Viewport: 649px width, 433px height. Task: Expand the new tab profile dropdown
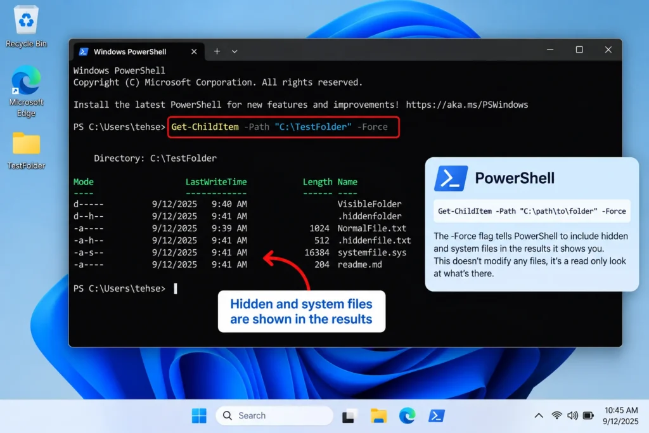[235, 52]
